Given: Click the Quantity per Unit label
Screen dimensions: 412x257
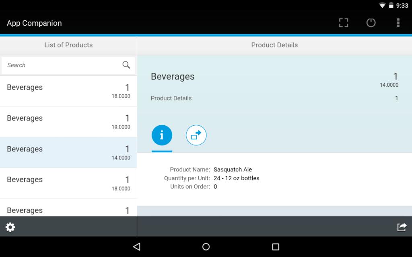Looking at the screenshot, I should click(187, 178).
